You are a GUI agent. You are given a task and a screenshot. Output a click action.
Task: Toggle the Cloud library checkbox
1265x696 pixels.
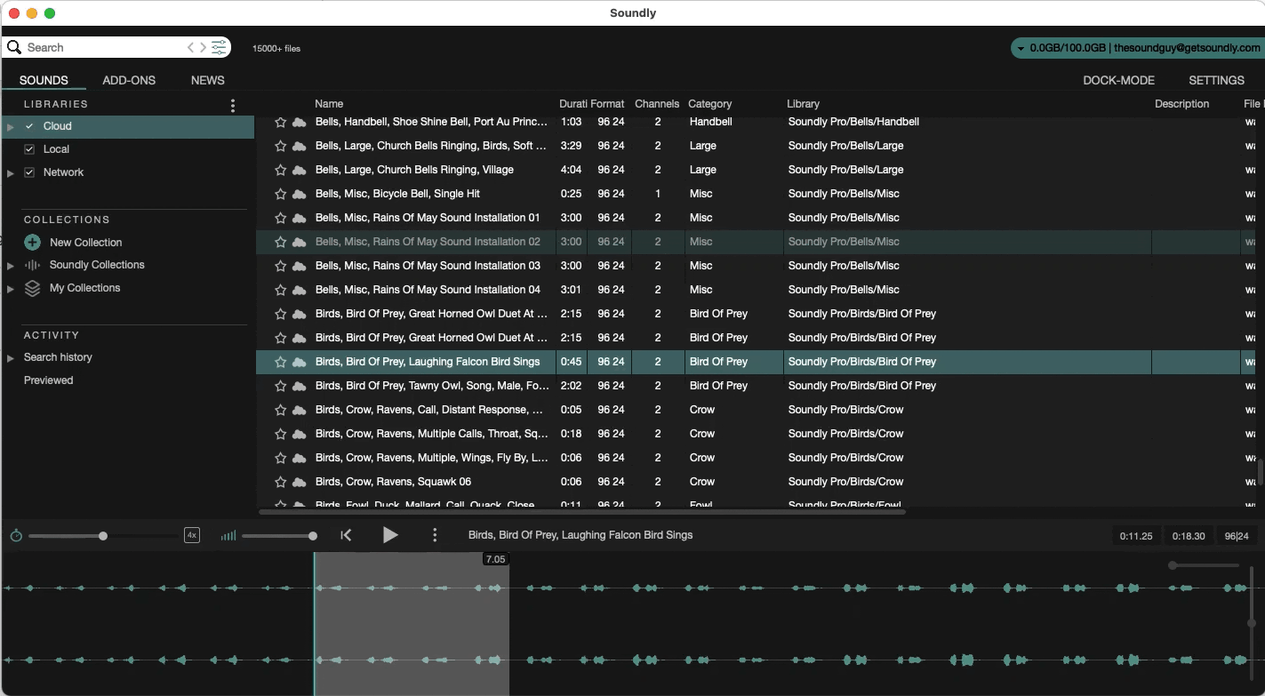(29, 126)
